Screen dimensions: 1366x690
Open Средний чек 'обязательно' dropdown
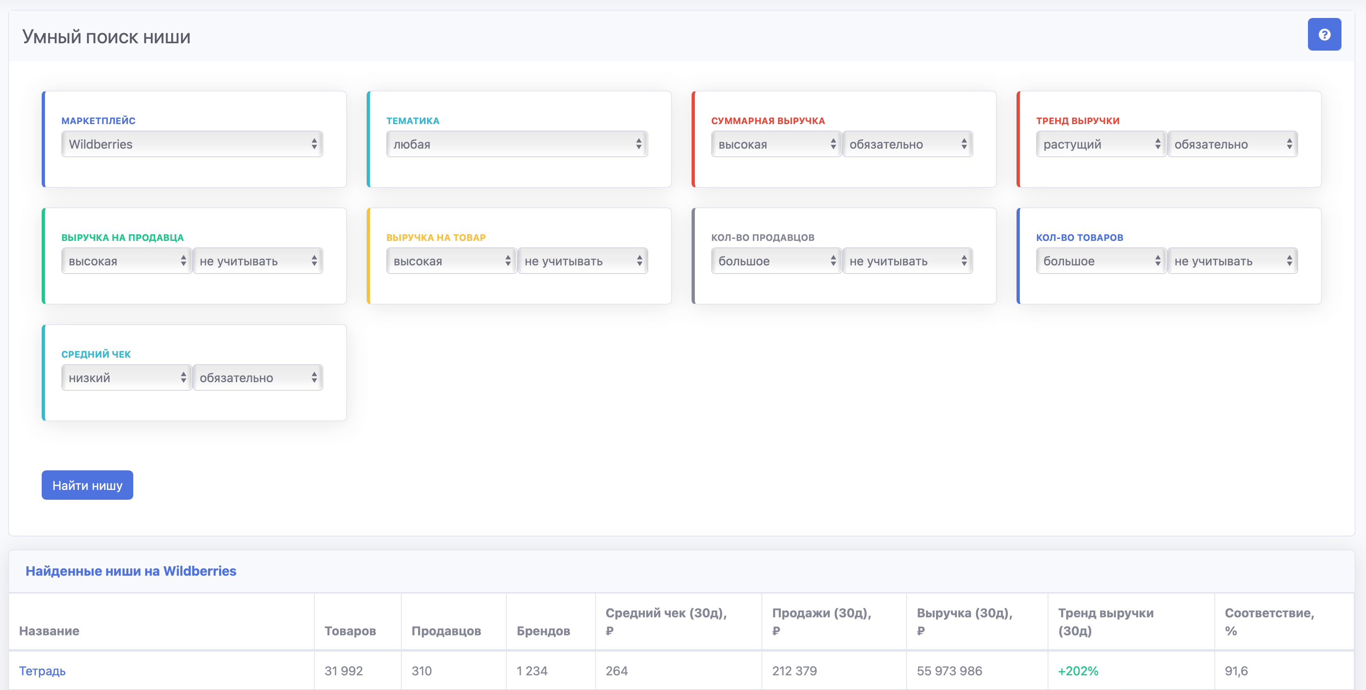click(x=257, y=378)
